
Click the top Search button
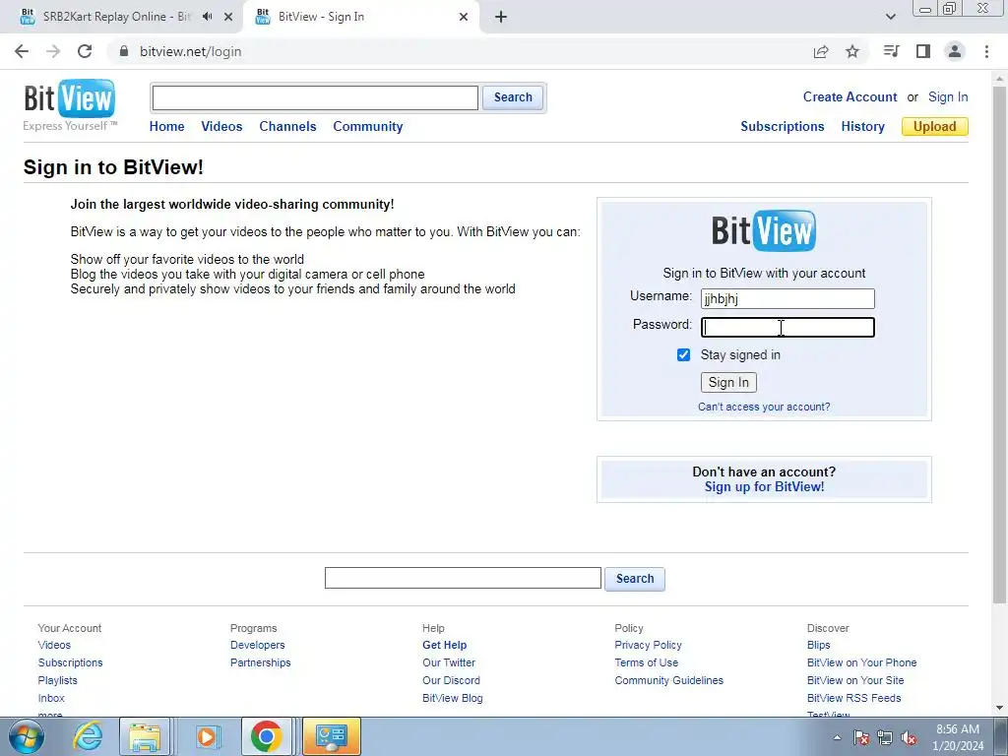click(x=513, y=97)
